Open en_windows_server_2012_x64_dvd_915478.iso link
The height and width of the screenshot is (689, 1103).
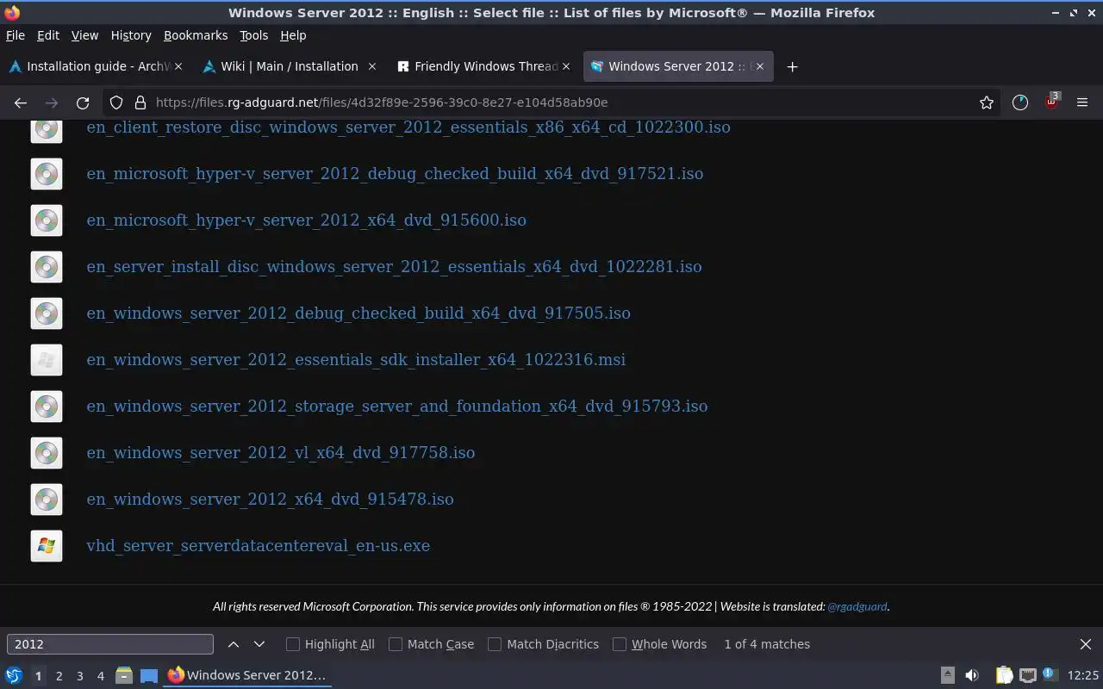pos(270,500)
